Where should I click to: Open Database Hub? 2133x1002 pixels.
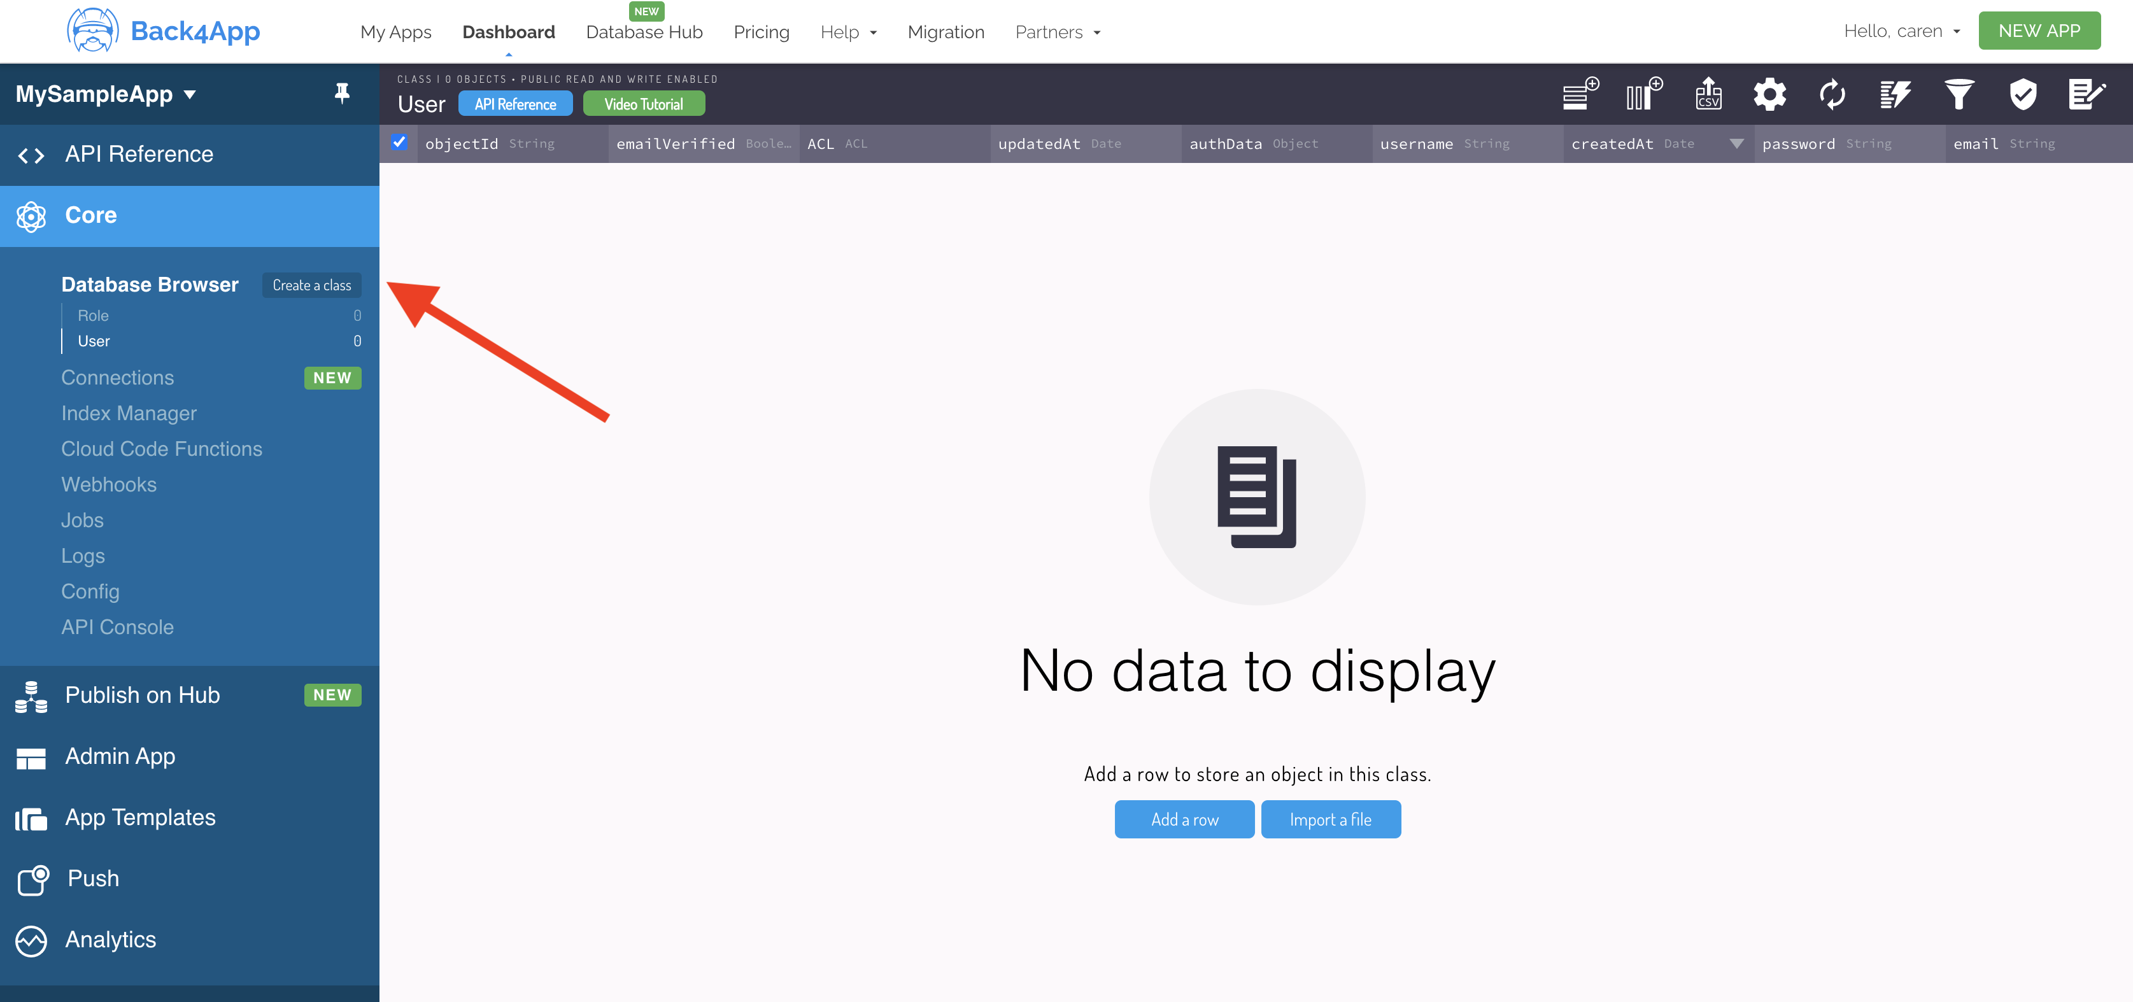pos(644,32)
